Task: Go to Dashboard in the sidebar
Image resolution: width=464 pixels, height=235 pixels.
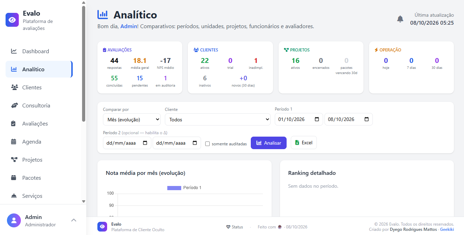Action: [39, 51]
